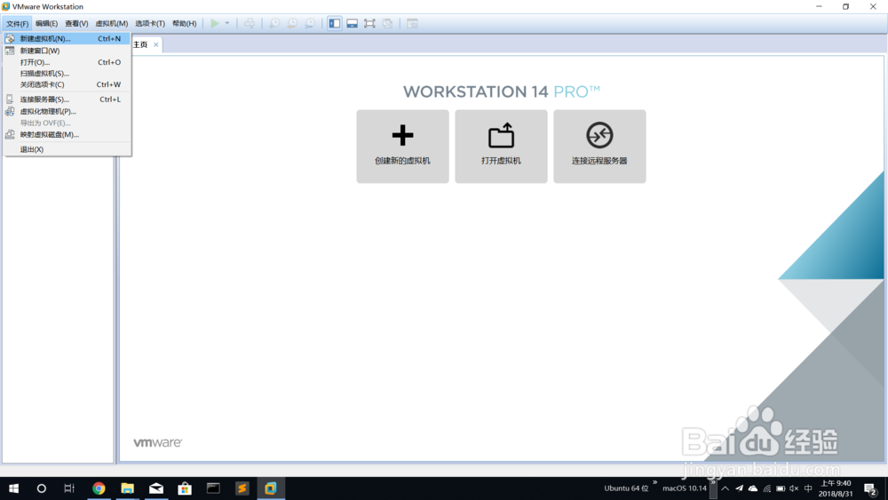Close the 主页 tab

point(155,44)
